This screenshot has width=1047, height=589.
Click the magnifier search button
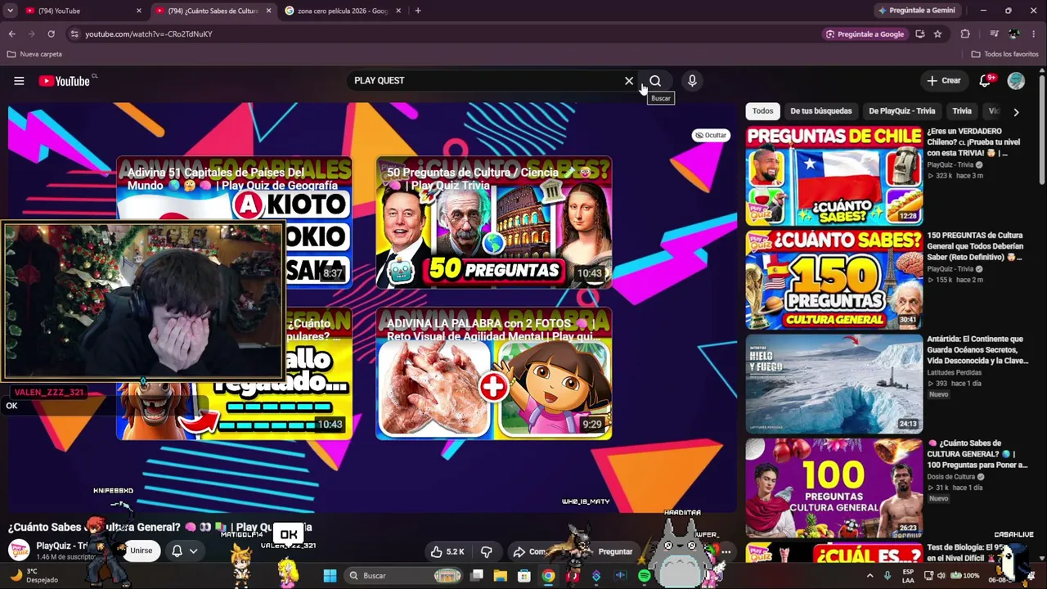pyautogui.click(x=655, y=81)
